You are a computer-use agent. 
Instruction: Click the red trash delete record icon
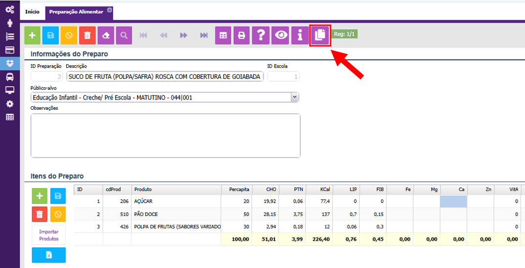(87, 35)
